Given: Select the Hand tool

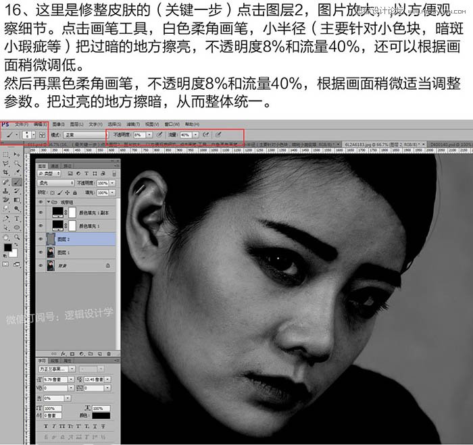Looking at the screenshot, I should (x=5, y=237).
